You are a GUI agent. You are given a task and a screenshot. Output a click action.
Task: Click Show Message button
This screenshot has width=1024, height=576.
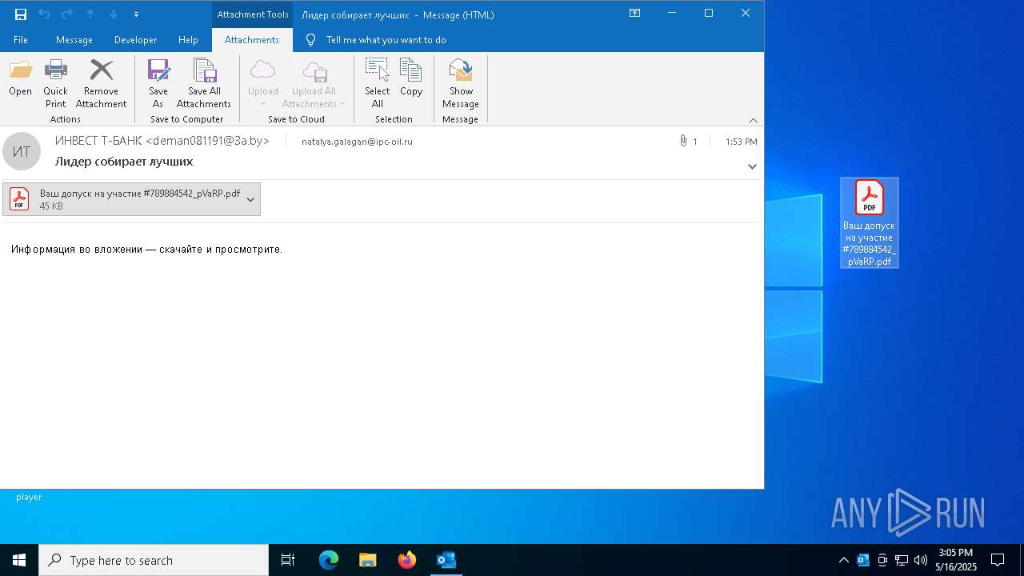(461, 83)
